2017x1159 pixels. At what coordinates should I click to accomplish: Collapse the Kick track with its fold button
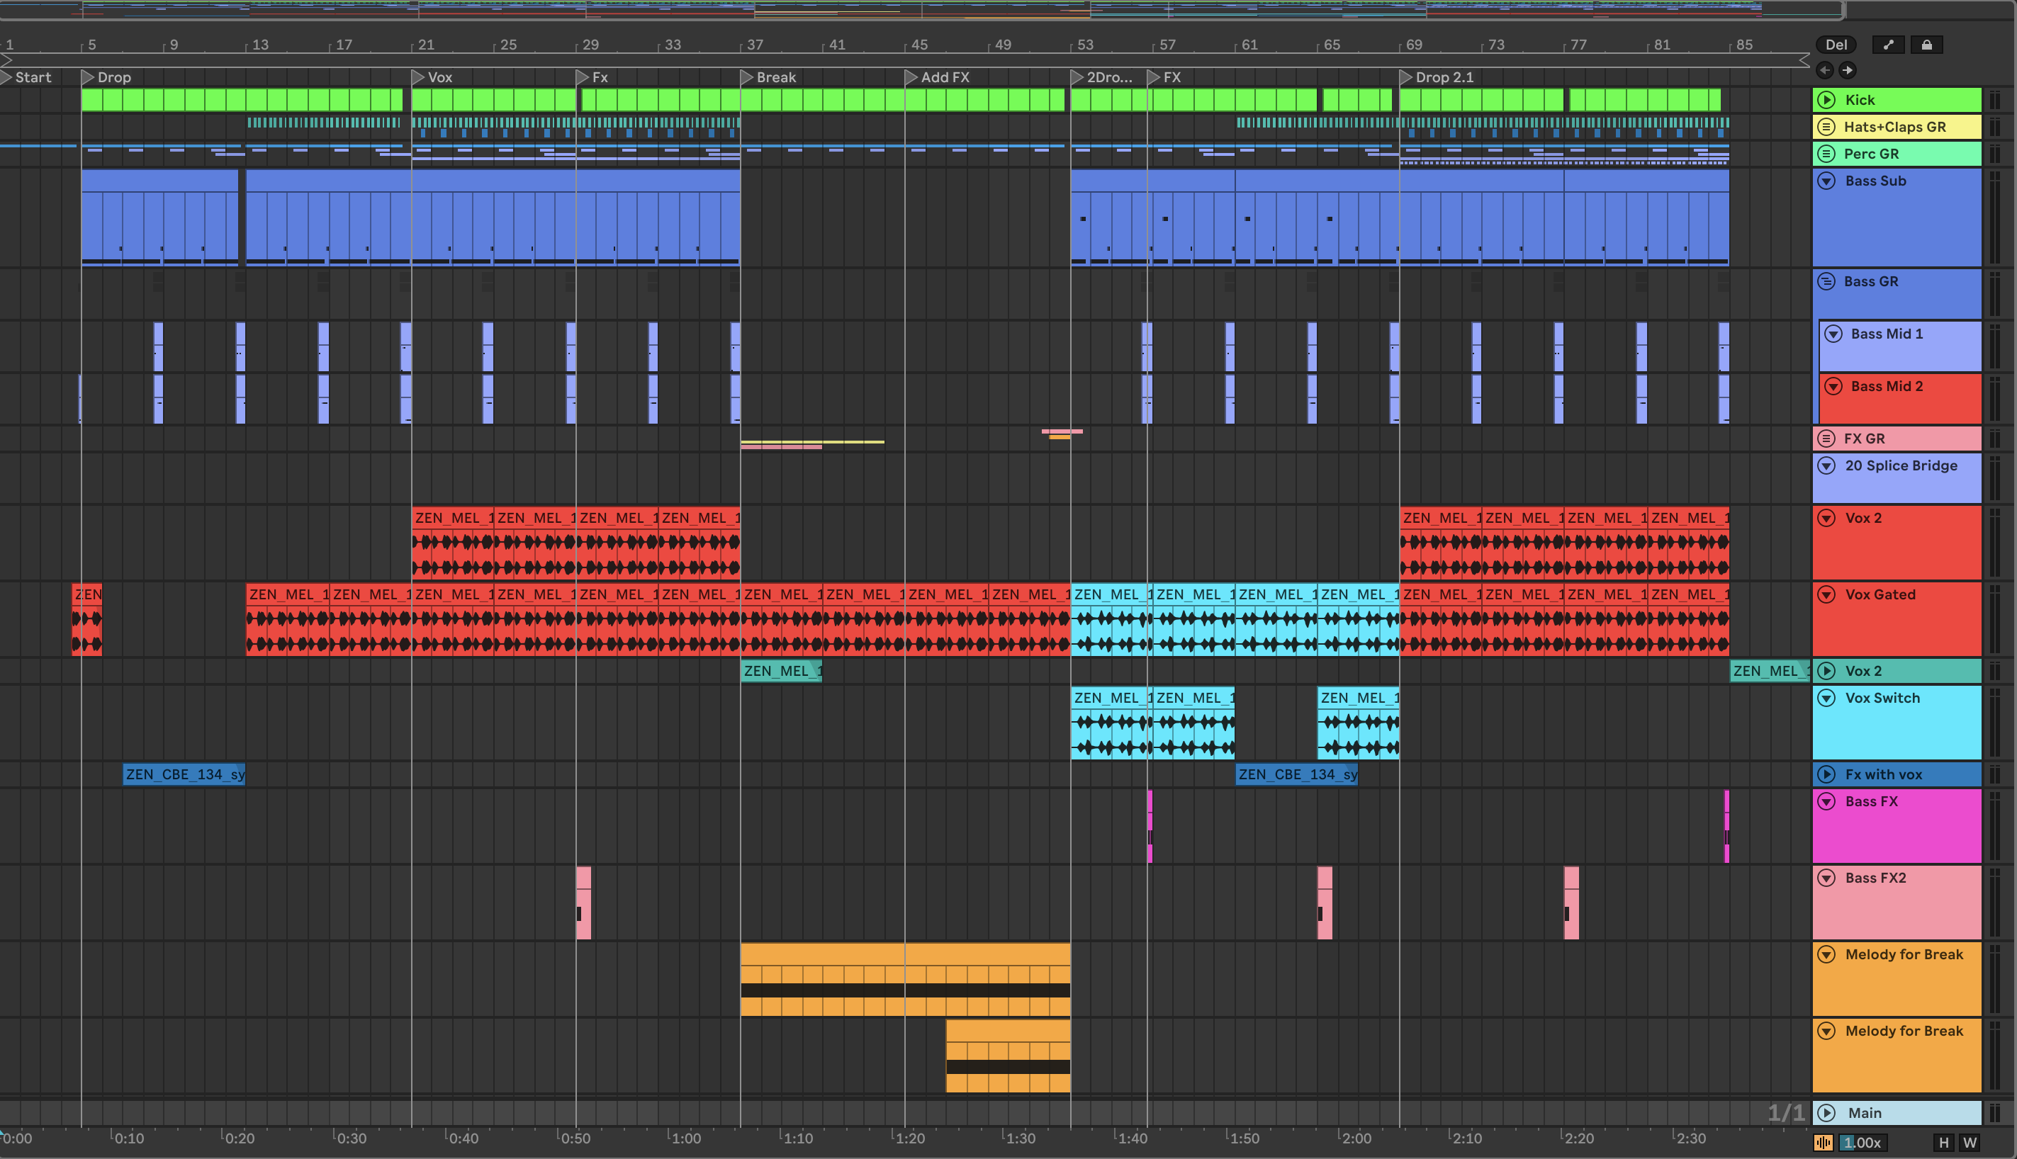point(1826,99)
